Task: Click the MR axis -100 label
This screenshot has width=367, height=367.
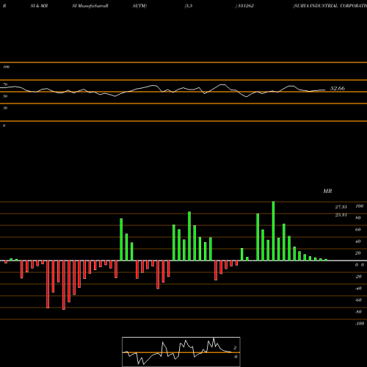Action: point(360,324)
